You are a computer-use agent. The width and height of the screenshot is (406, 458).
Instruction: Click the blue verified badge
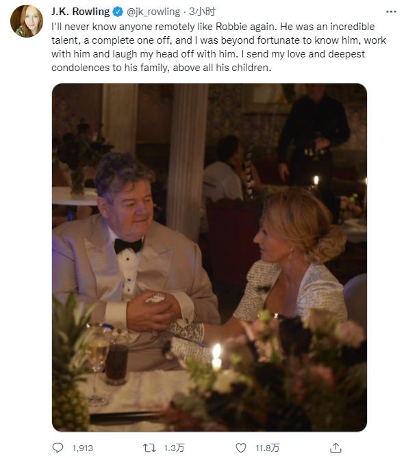click(x=118, y=12)
